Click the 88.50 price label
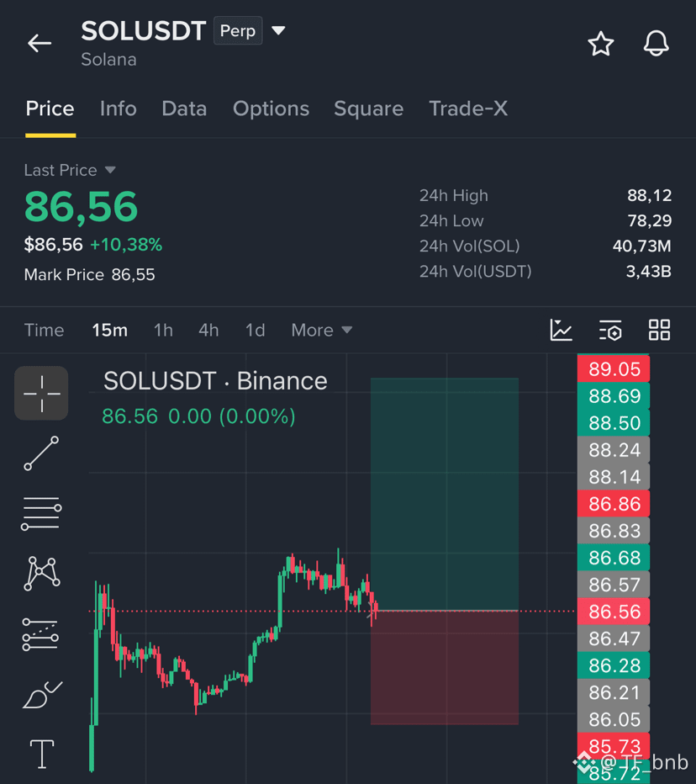 pyautogui.click(x=614, y=423)
